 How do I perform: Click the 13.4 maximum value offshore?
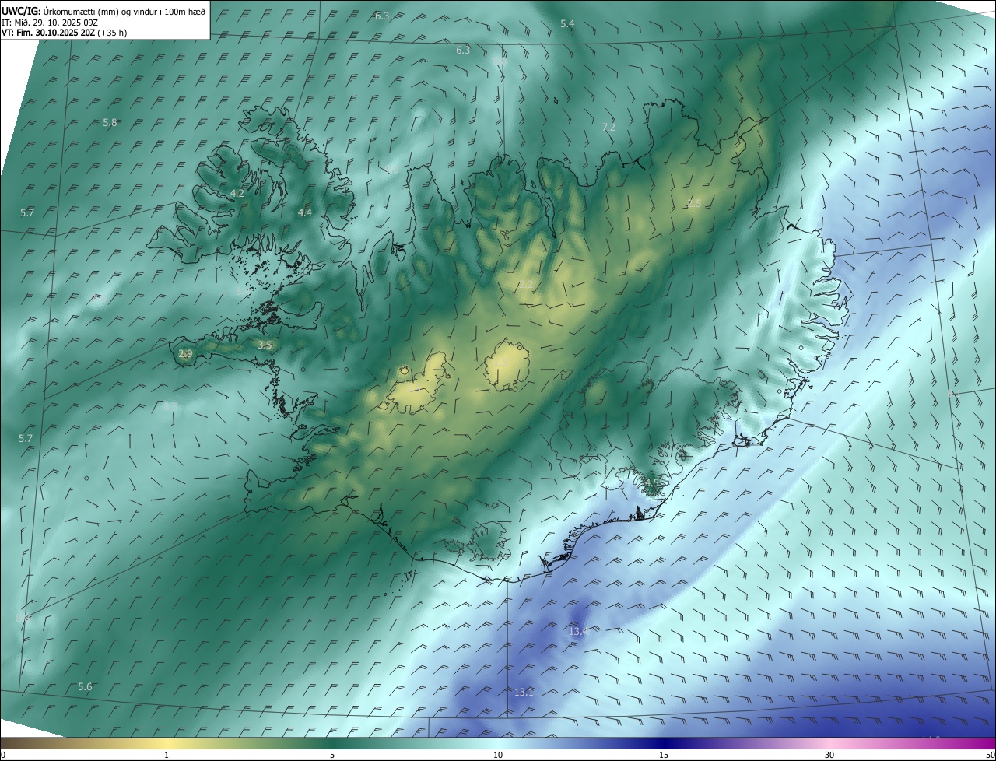pyautogui.click(x=578, y=631)
